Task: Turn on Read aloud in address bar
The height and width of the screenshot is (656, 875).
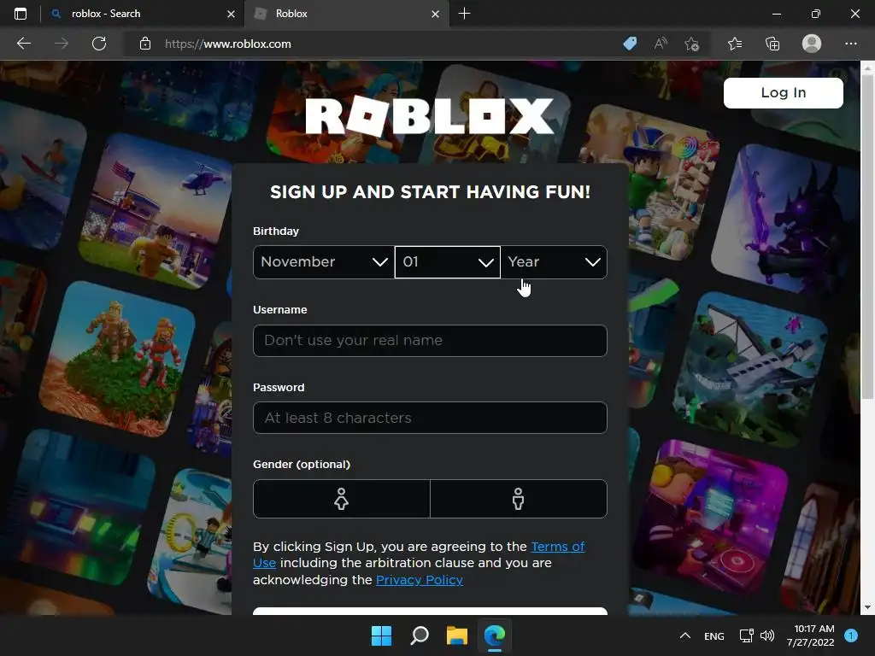Action: [661, 44]
